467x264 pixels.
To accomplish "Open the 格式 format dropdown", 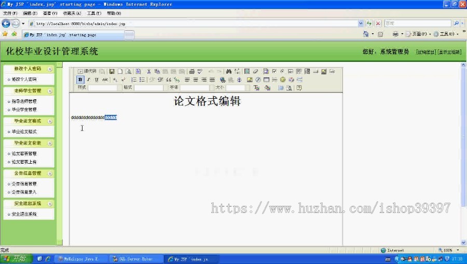I will [151, 88].
